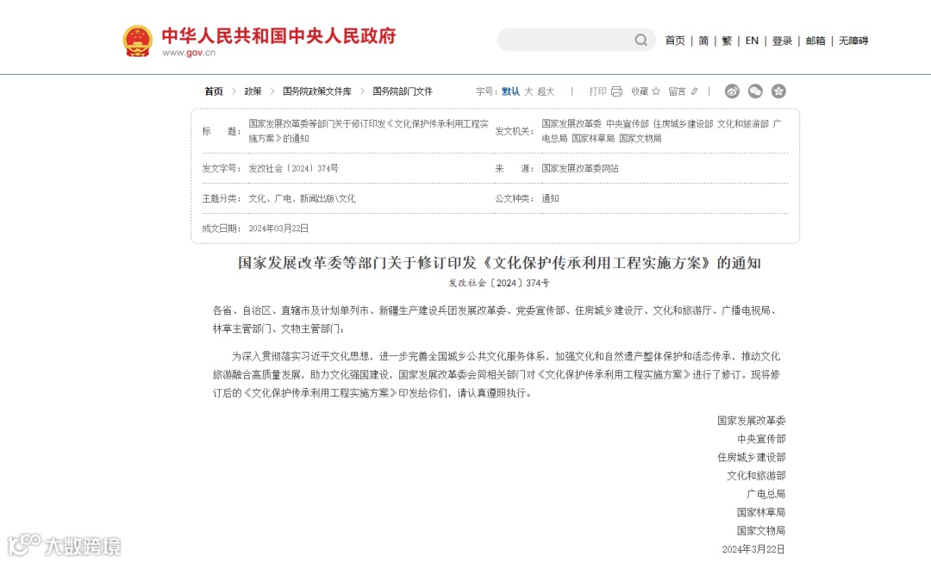Click signature 中央宣传部
931x563 pixels.
tap(761, 439)
